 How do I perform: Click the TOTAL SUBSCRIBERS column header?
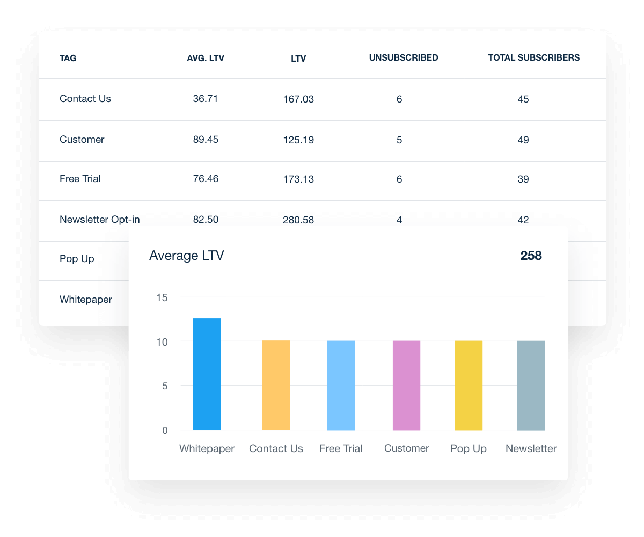pos(533,57)
